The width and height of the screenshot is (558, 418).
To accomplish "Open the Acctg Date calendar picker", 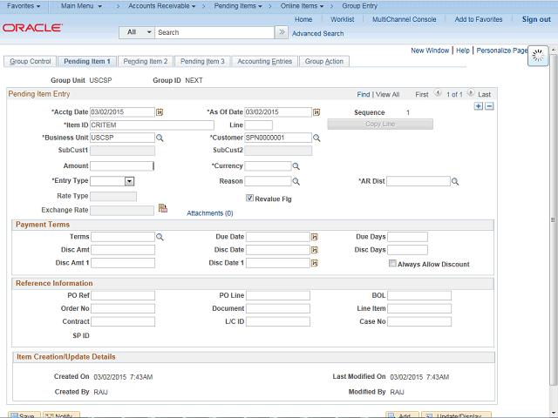I will coord(160,112).
